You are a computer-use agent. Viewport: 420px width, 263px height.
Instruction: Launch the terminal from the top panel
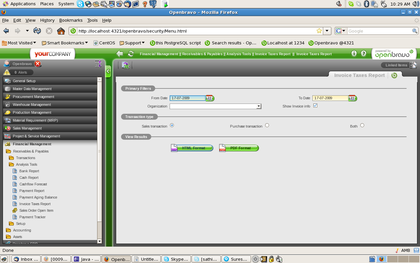135,4
